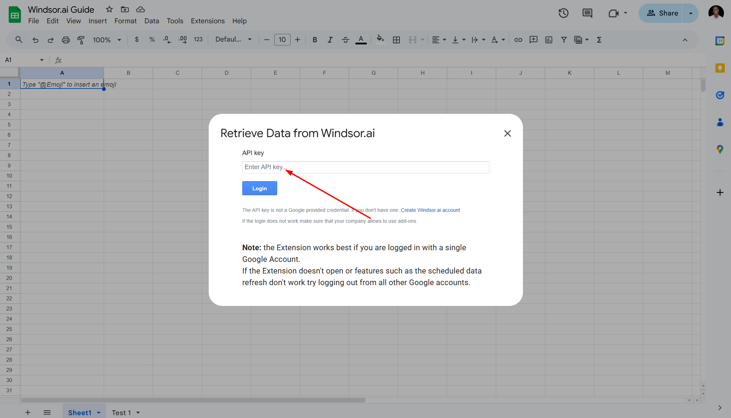
Task: Expand the merge cells dropdown arrow
Action: pos(422,40)
